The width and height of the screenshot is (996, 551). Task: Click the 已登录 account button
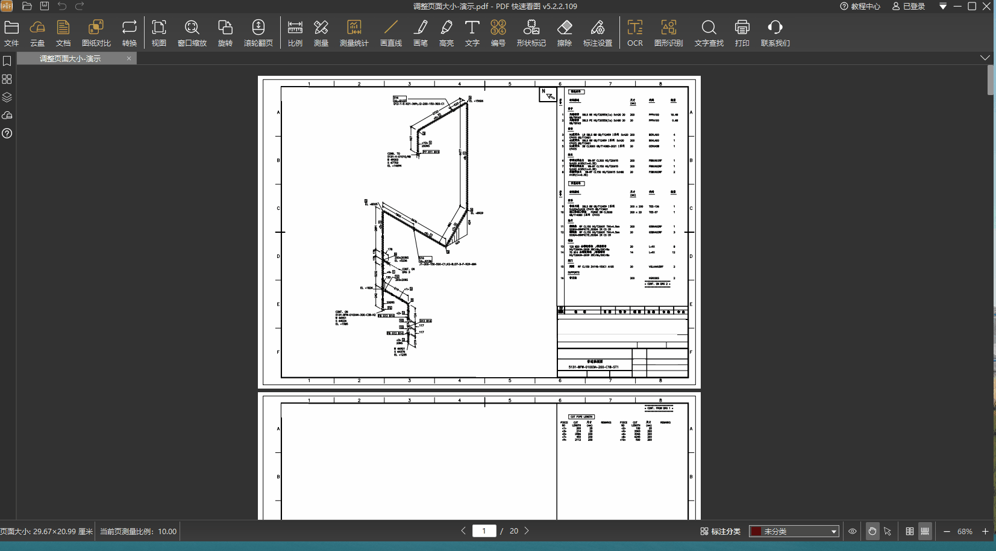[909, 6]
